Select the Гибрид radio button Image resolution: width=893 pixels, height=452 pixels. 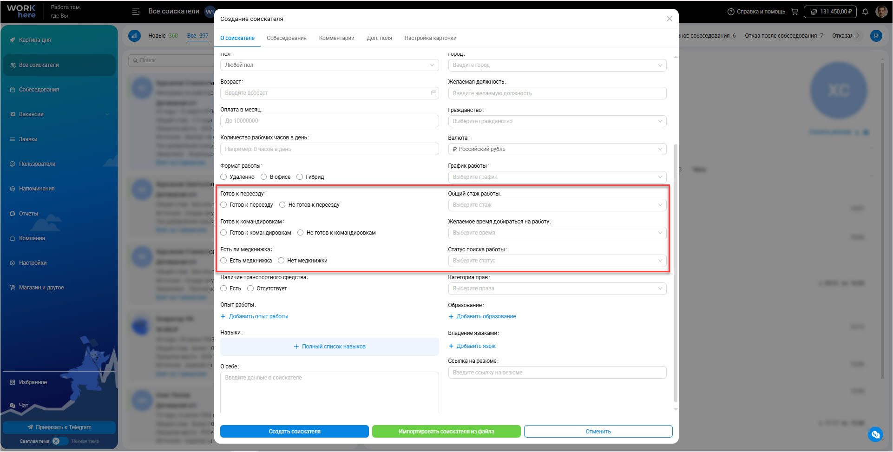click(300, 177)
